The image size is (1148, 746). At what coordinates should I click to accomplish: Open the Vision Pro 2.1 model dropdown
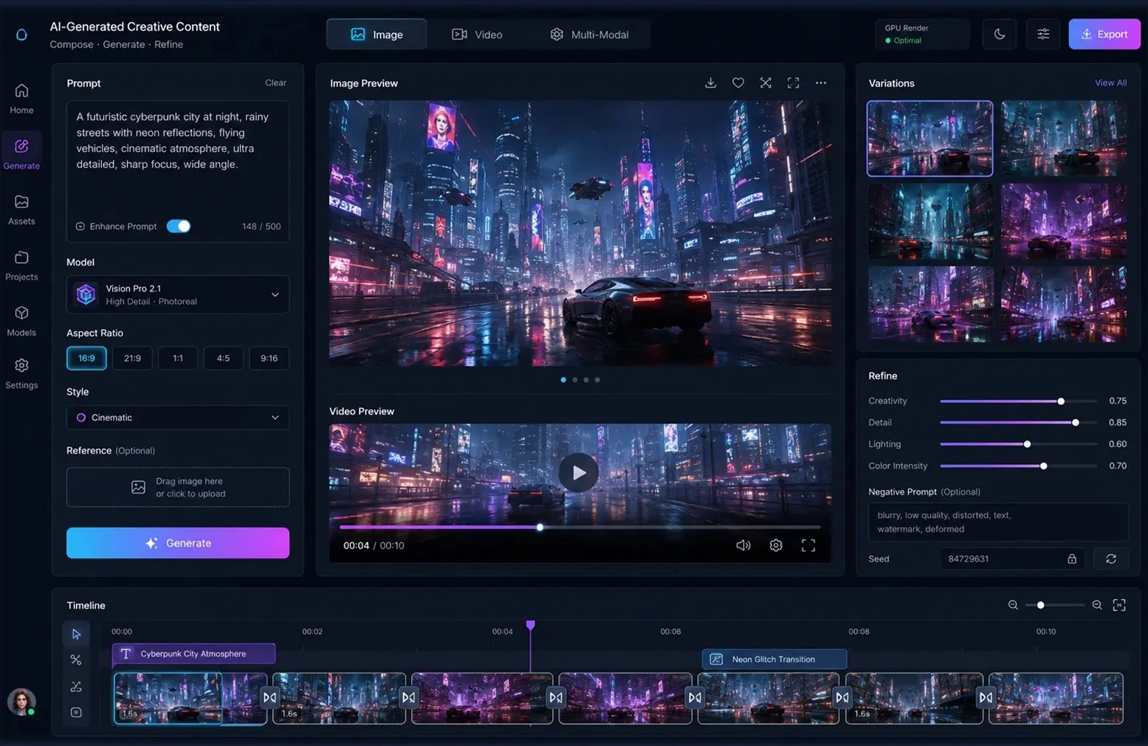[178, 294]
